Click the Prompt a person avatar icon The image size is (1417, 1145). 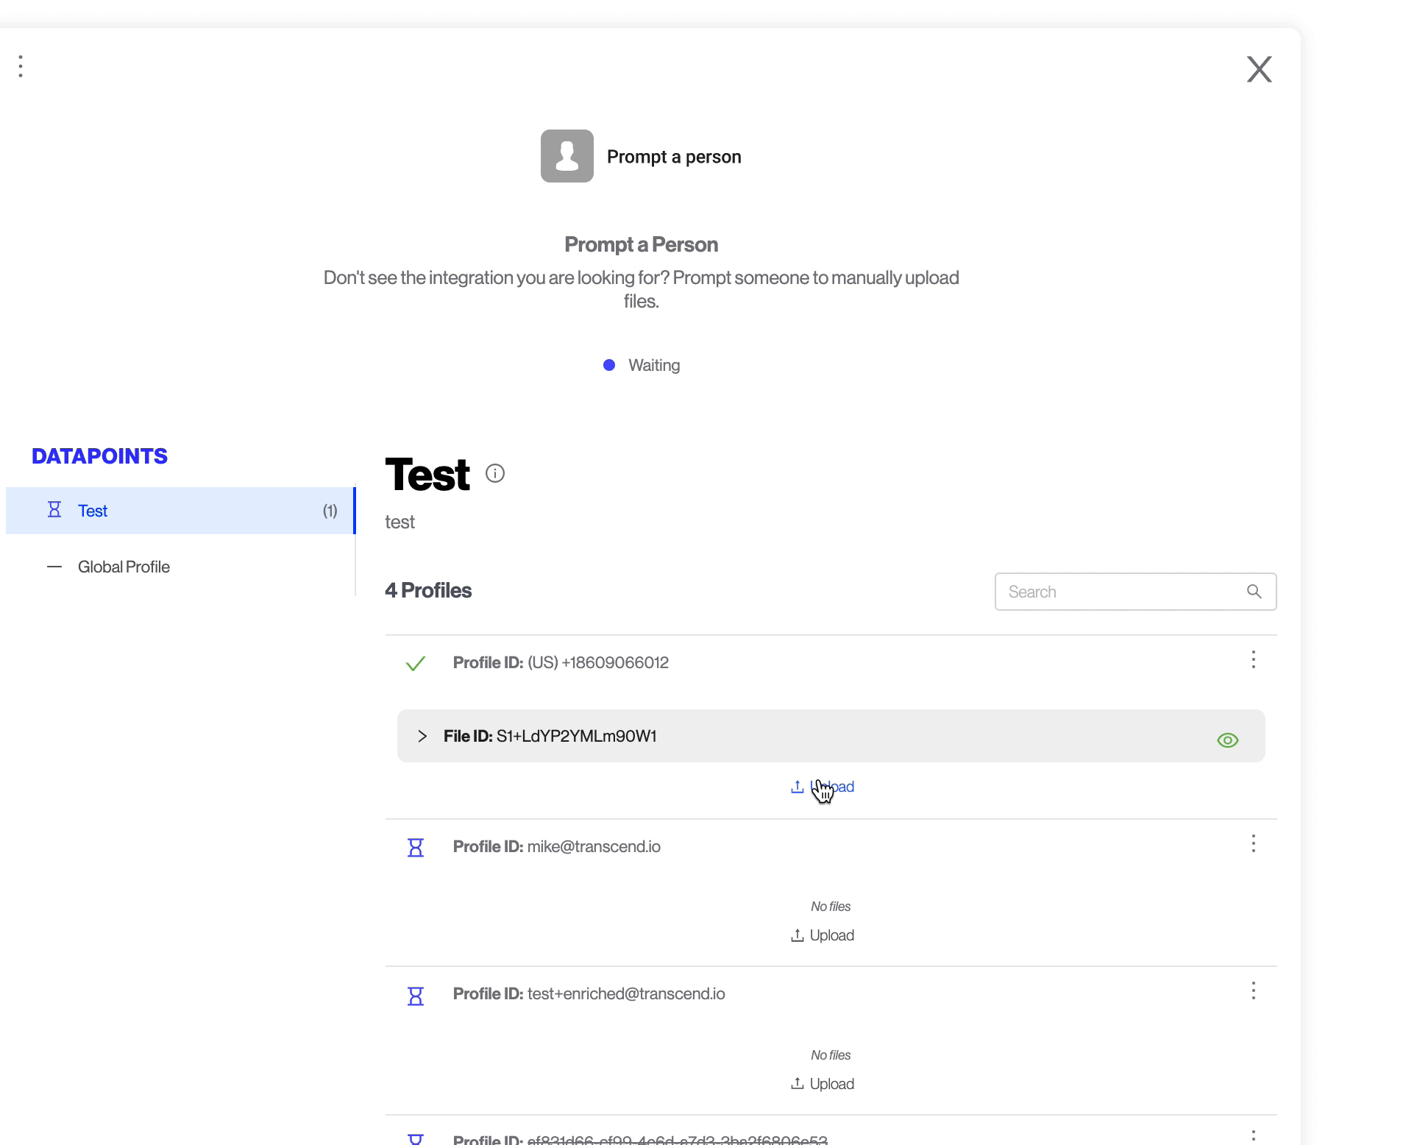point(567,156)
